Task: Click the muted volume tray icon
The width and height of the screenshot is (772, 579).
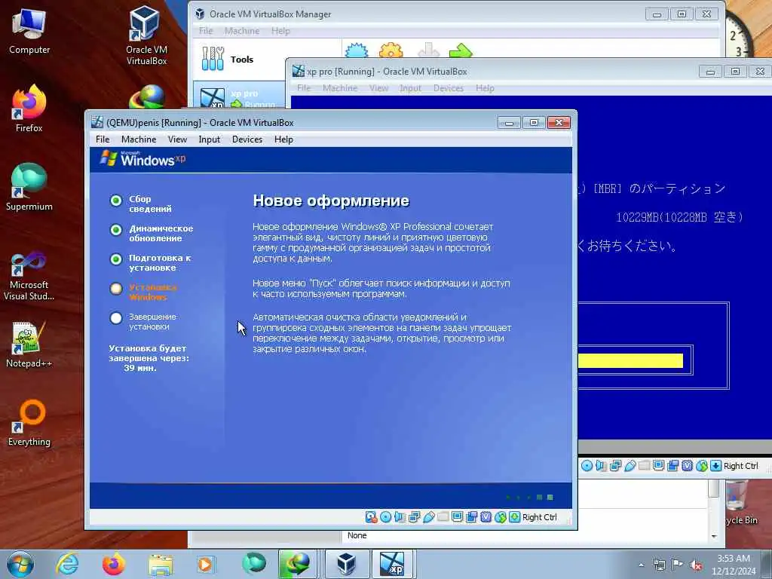Action: [696, 565]
